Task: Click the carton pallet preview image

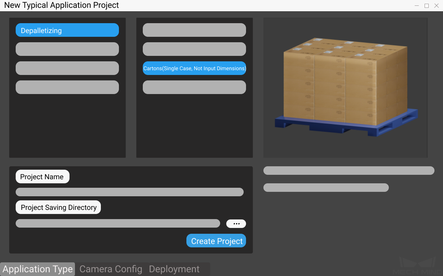Action: (x=345, y=87)
